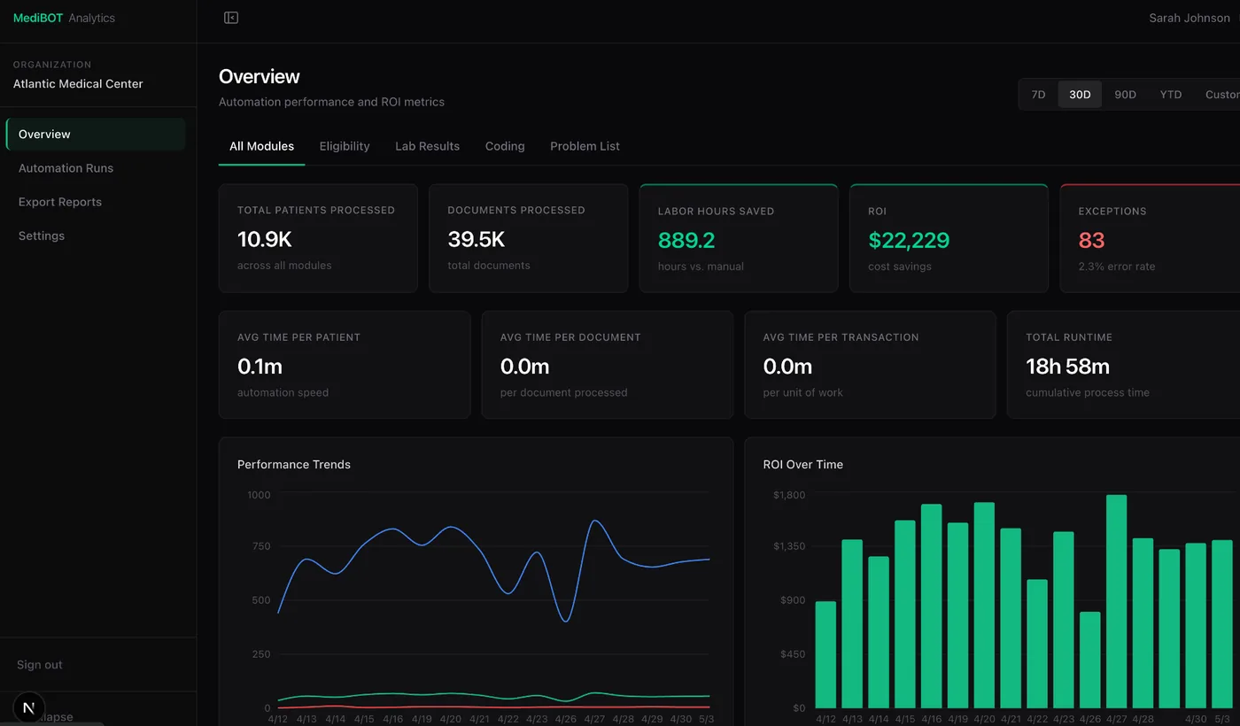Select the YTD time range
The height and width of the screenshot is (726, 1240).
[1171, 95]
